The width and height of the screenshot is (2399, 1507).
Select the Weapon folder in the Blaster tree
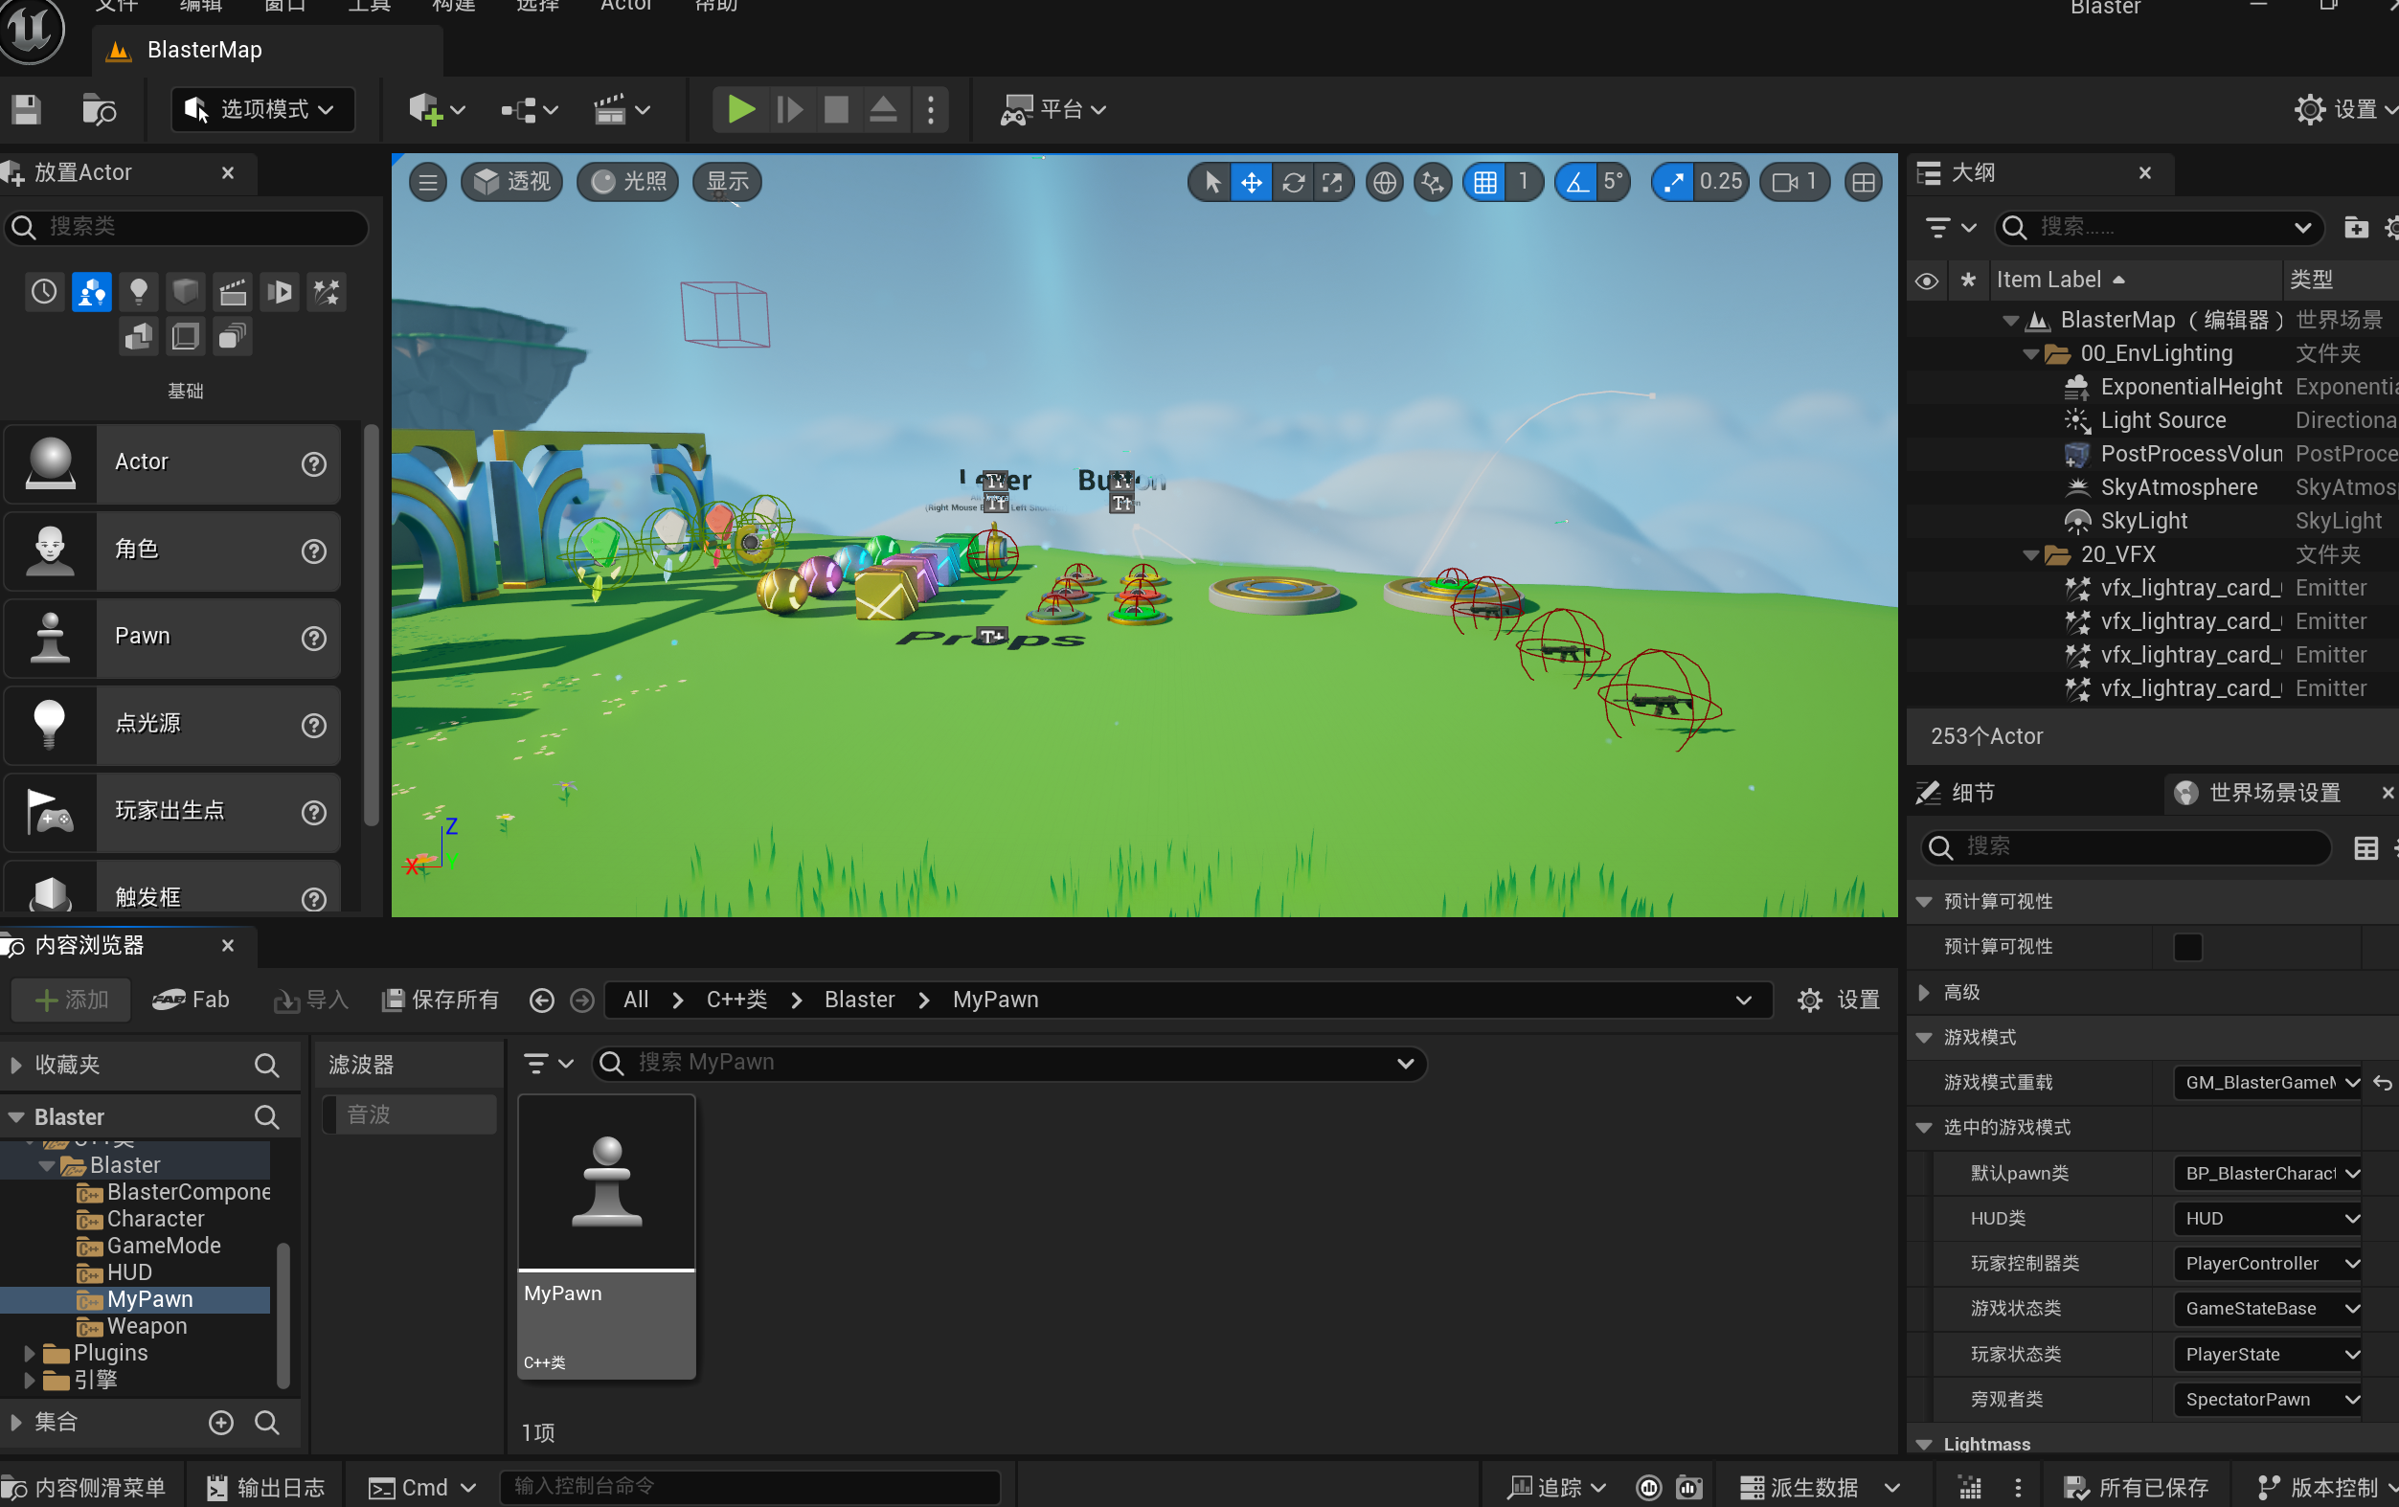pyautogui.click(x=147, y=1327)
